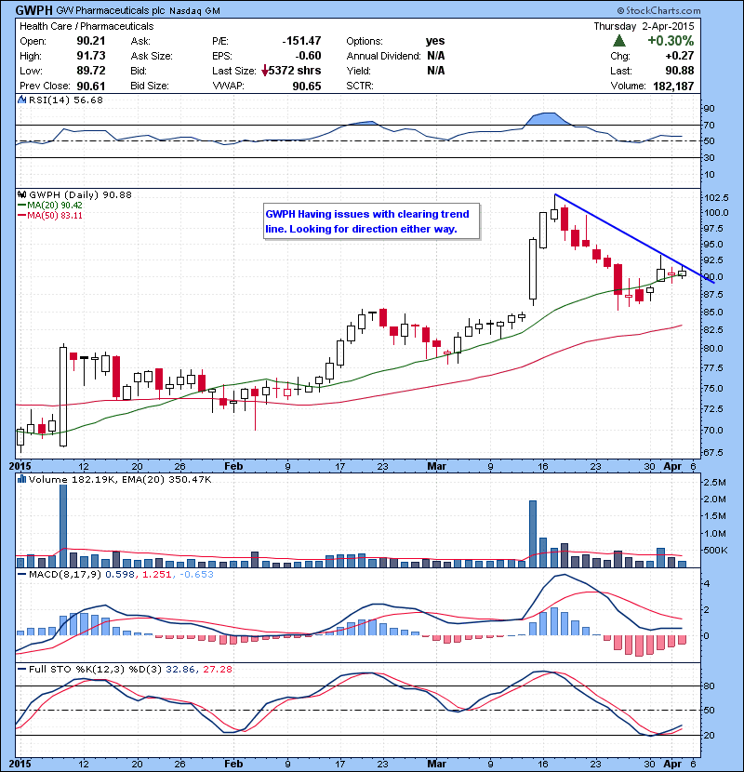Click the Low value 89.72
Image resolution: width=744 pixels, height=772 pixels.
pos(91,71)
